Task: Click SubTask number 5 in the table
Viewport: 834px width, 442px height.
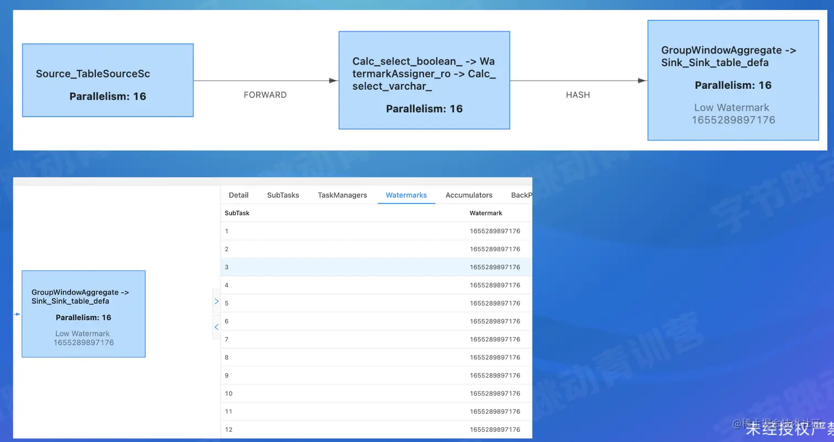Action: pos(227,303)
